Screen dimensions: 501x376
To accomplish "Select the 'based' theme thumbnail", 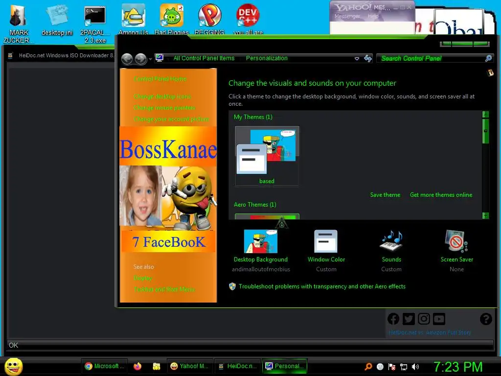I will 267,156.
